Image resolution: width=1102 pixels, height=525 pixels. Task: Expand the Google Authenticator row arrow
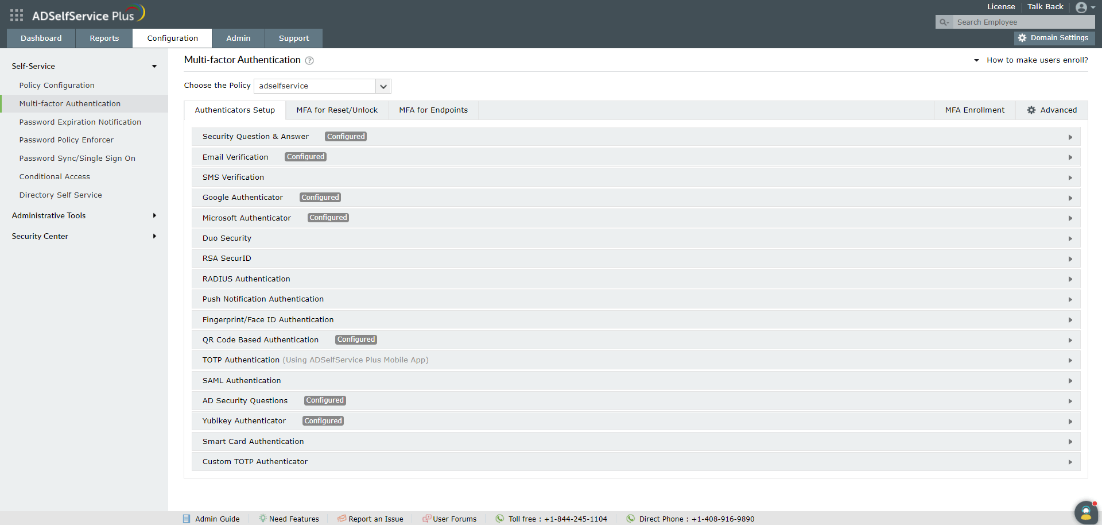click(1070, 198)
